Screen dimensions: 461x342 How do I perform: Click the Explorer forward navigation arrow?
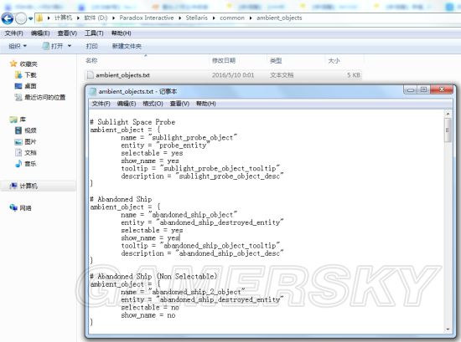pos(21,18)
